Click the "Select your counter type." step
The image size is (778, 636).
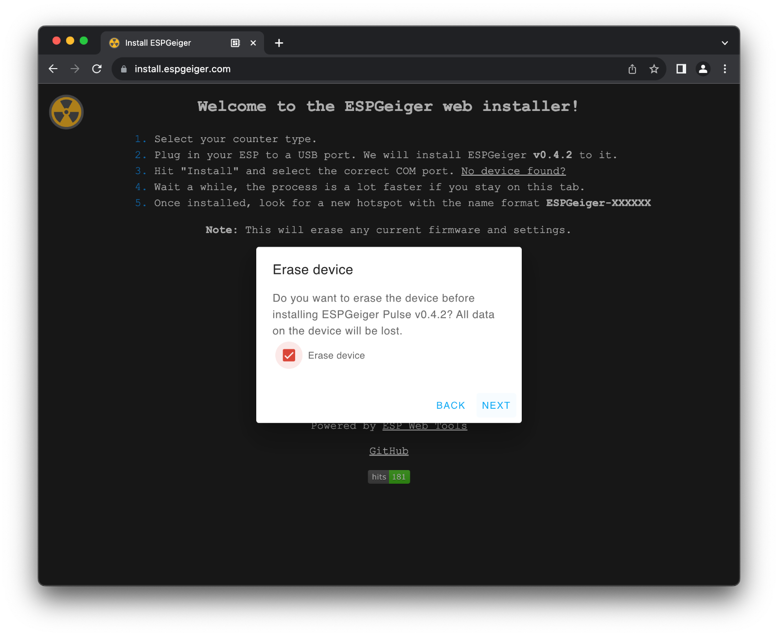pyautogui.click(x=235, y=139)
